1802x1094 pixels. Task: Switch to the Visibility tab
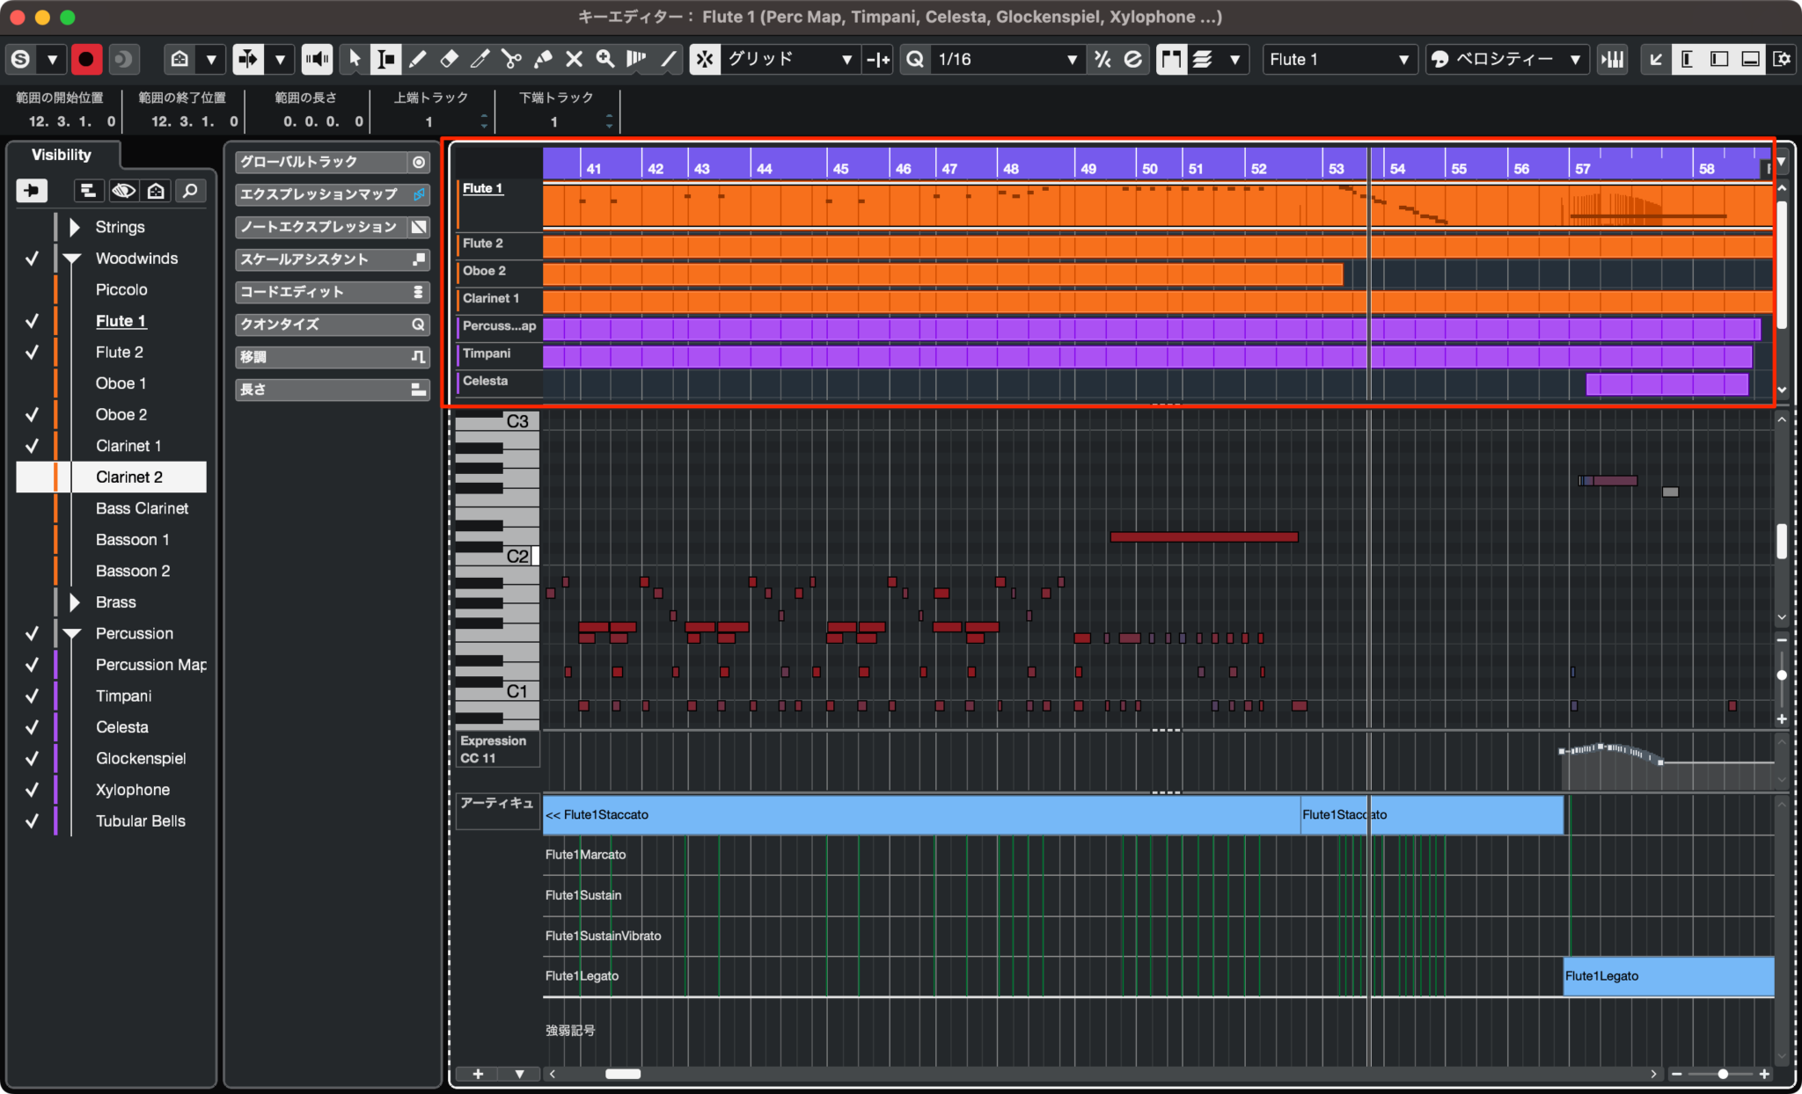(62, 155)
